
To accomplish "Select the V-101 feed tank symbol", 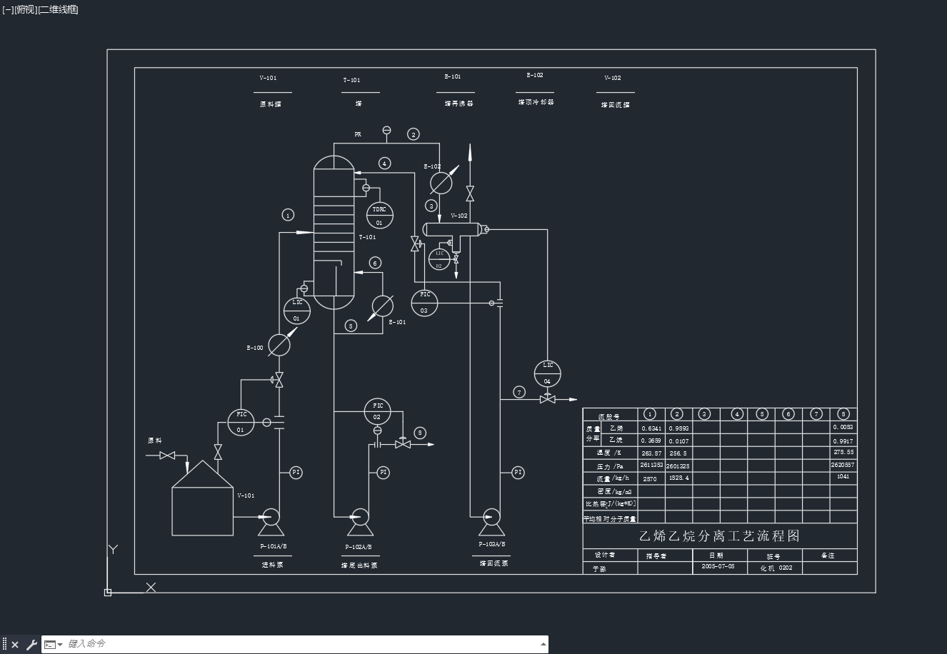I will coord(202,498).
